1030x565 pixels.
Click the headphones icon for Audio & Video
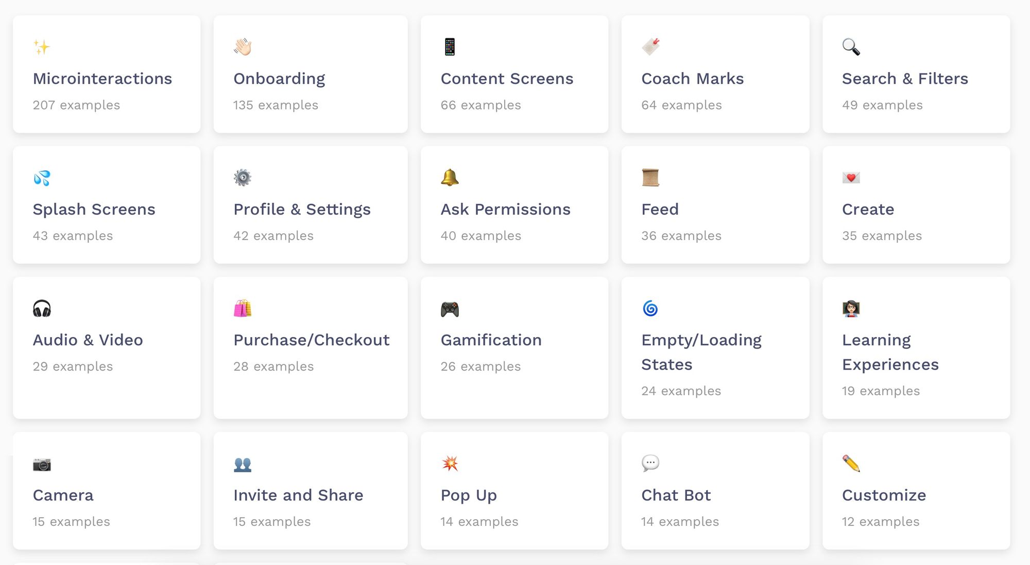(x=42, y=308)
